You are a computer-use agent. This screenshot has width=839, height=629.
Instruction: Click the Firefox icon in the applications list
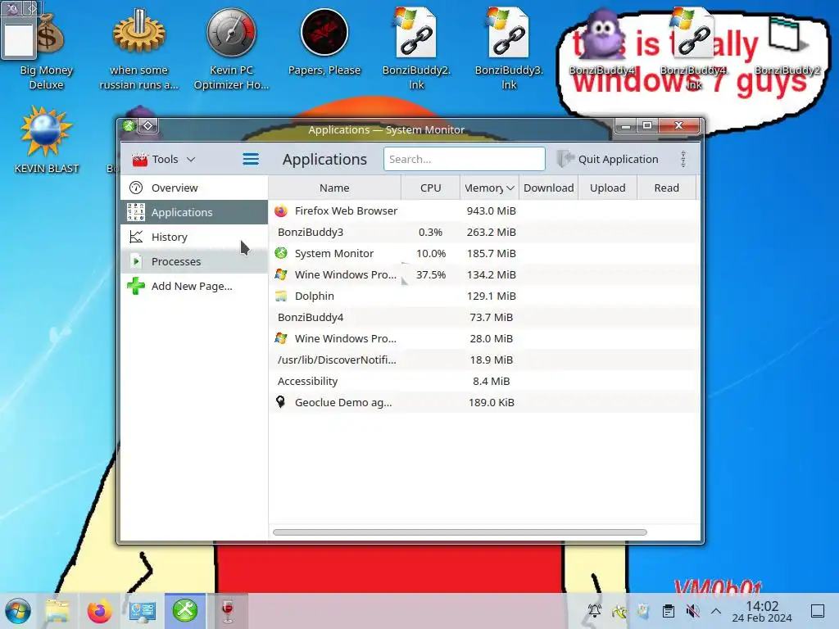[281, 210]
